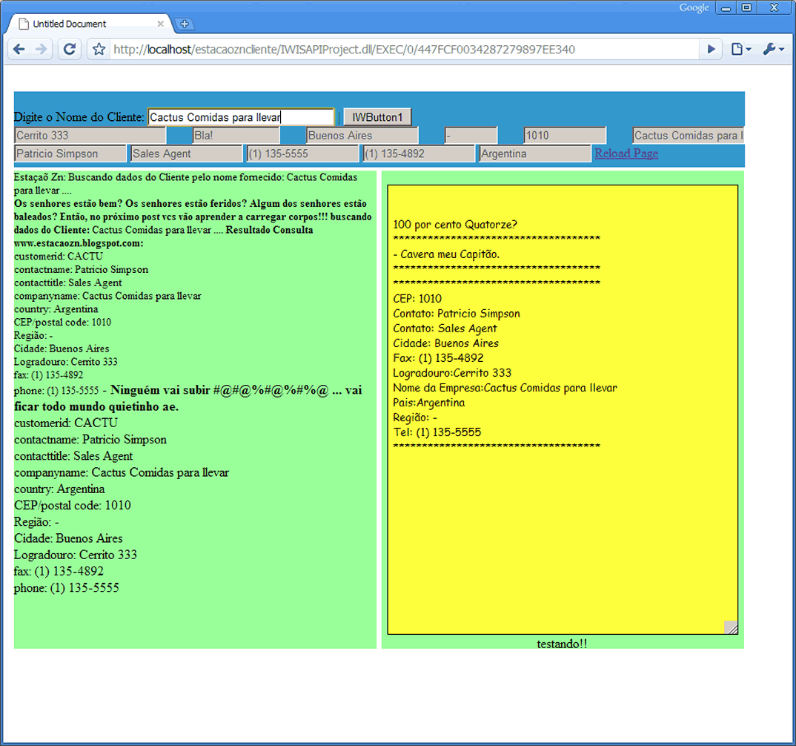Click 'Tel: (1) 135-5555' in yellow box
Screen dimensions: 796x746
(x=437, y=432)
